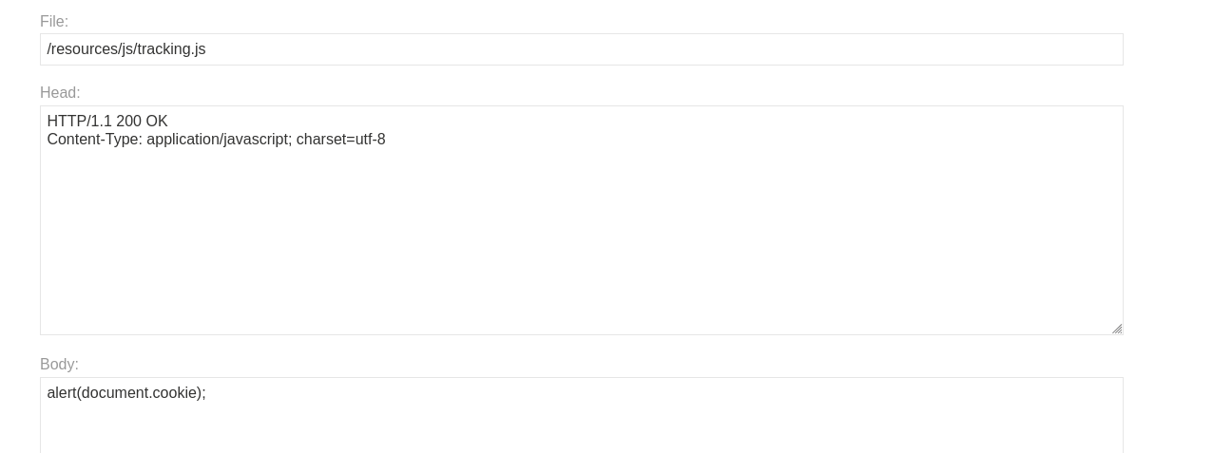Viewport: 1232px width, 453px height.
Task: Click the "File:" label
Action: coord(54,22)
